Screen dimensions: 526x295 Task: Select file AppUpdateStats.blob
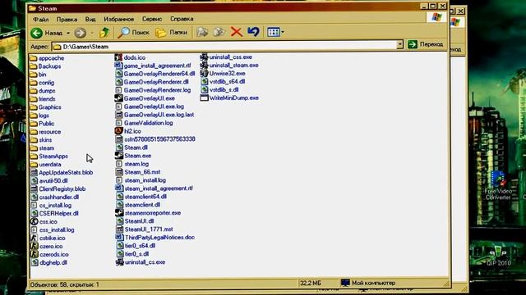tap(62, 173)
